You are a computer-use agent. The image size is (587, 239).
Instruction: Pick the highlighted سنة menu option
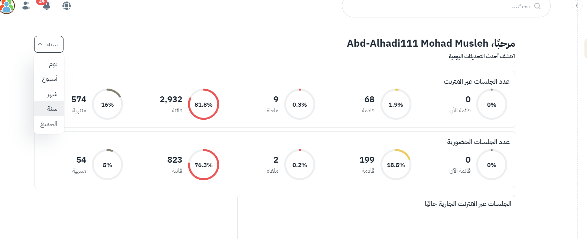tap(52, 109)
